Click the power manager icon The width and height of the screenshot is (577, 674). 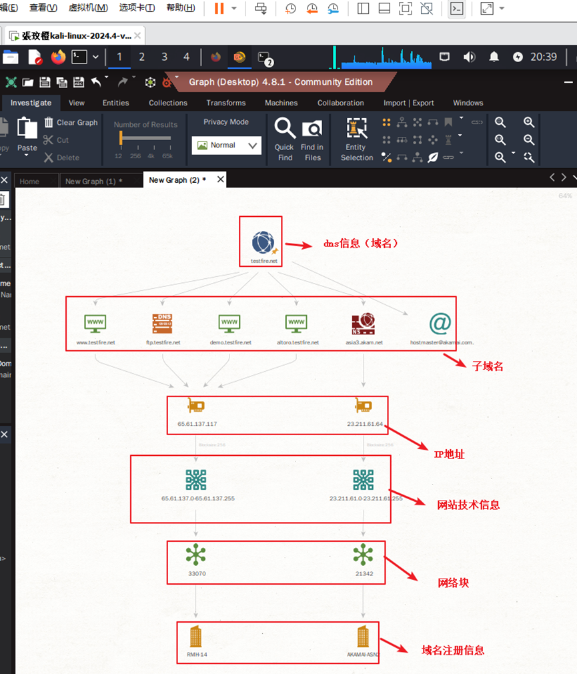coord(518,57)
